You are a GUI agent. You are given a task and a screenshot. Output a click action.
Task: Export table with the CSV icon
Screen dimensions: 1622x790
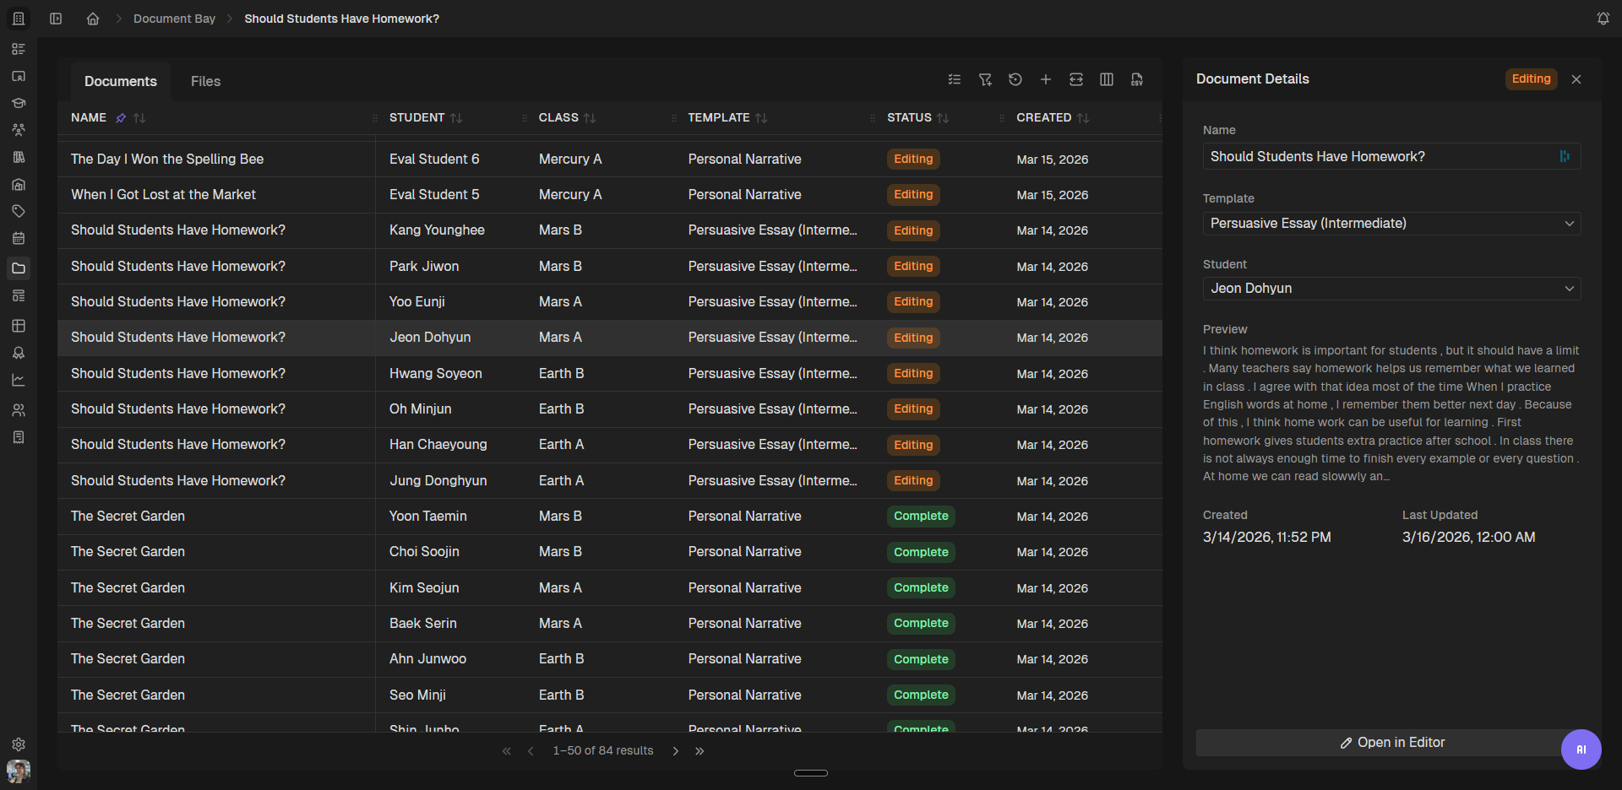(1137, 79)
